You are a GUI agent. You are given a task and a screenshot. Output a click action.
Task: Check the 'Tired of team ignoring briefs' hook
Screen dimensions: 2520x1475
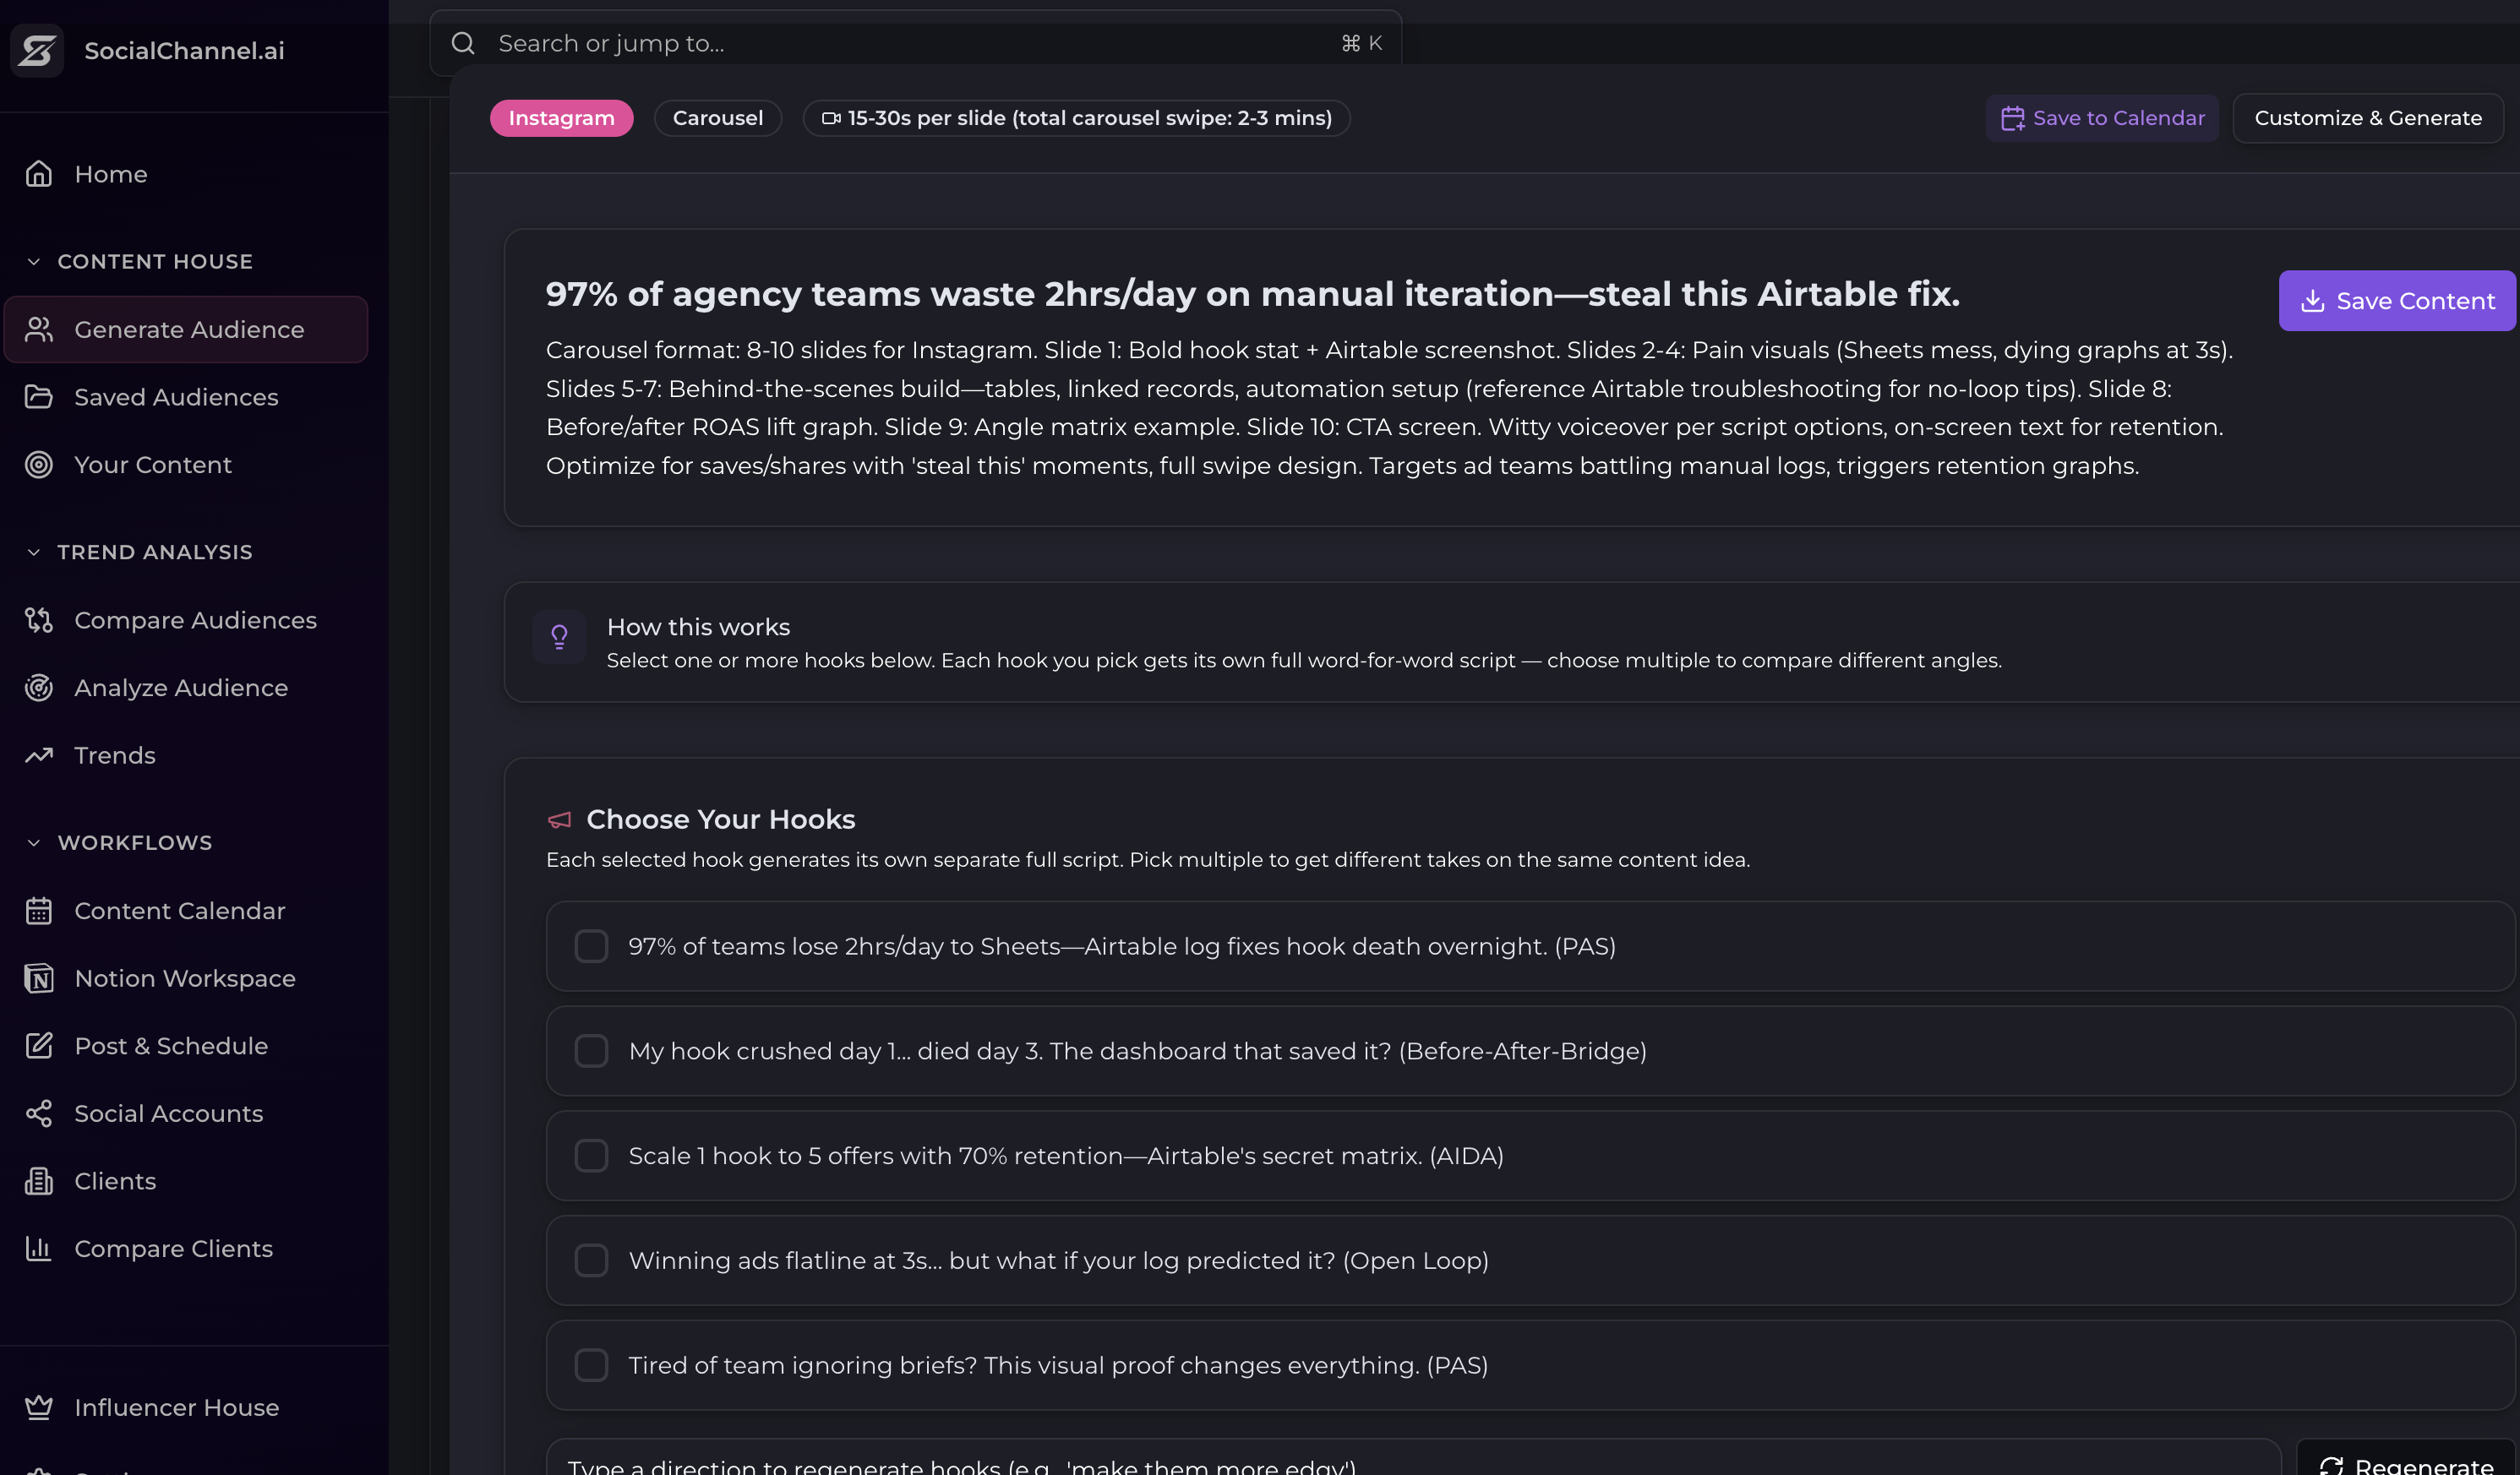point(591,1365)
